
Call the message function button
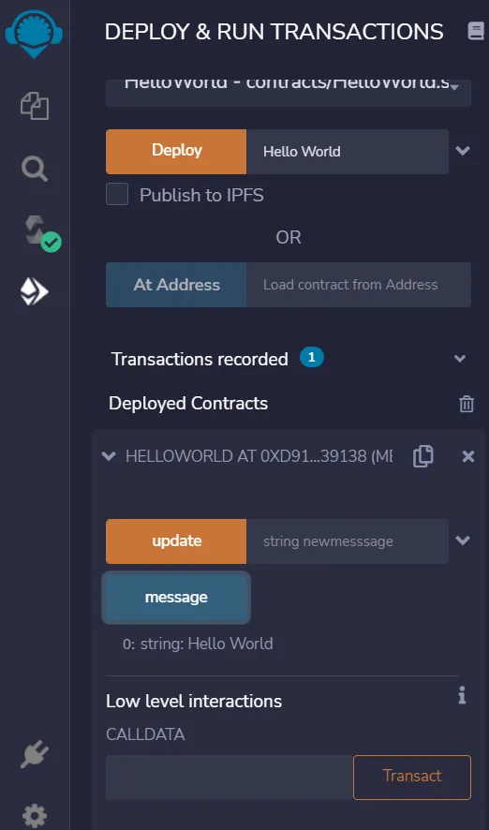click(x=176, y=598)
